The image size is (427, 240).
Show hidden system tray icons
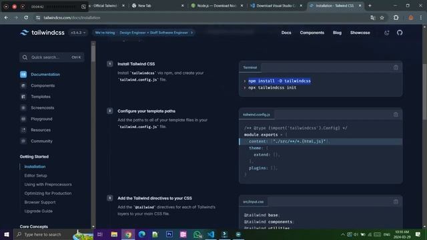[x=342, y=234]
